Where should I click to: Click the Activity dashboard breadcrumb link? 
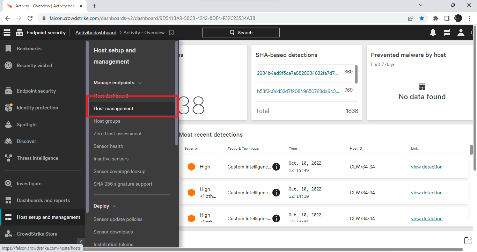click(x=96, y=33)
